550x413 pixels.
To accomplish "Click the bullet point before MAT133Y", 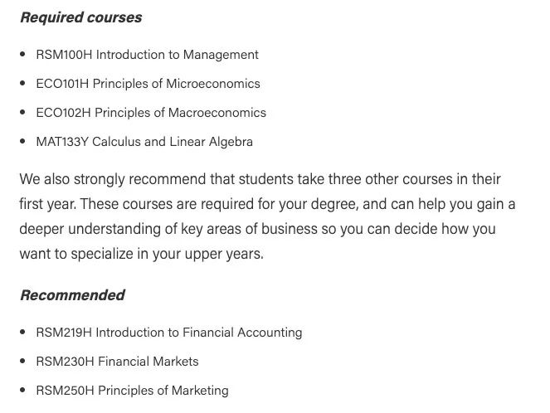I will [22, 142].
